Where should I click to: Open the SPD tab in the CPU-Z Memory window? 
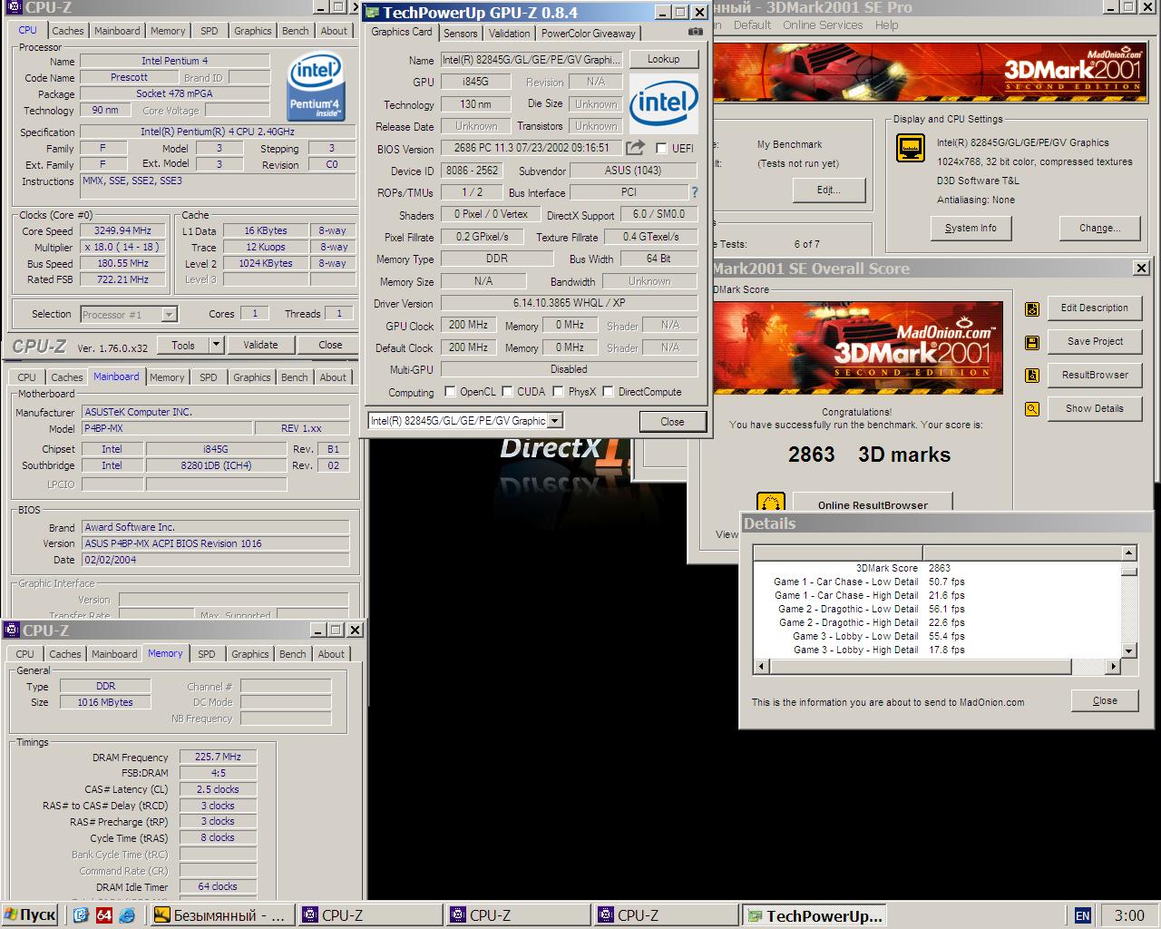tap(207, 654)
